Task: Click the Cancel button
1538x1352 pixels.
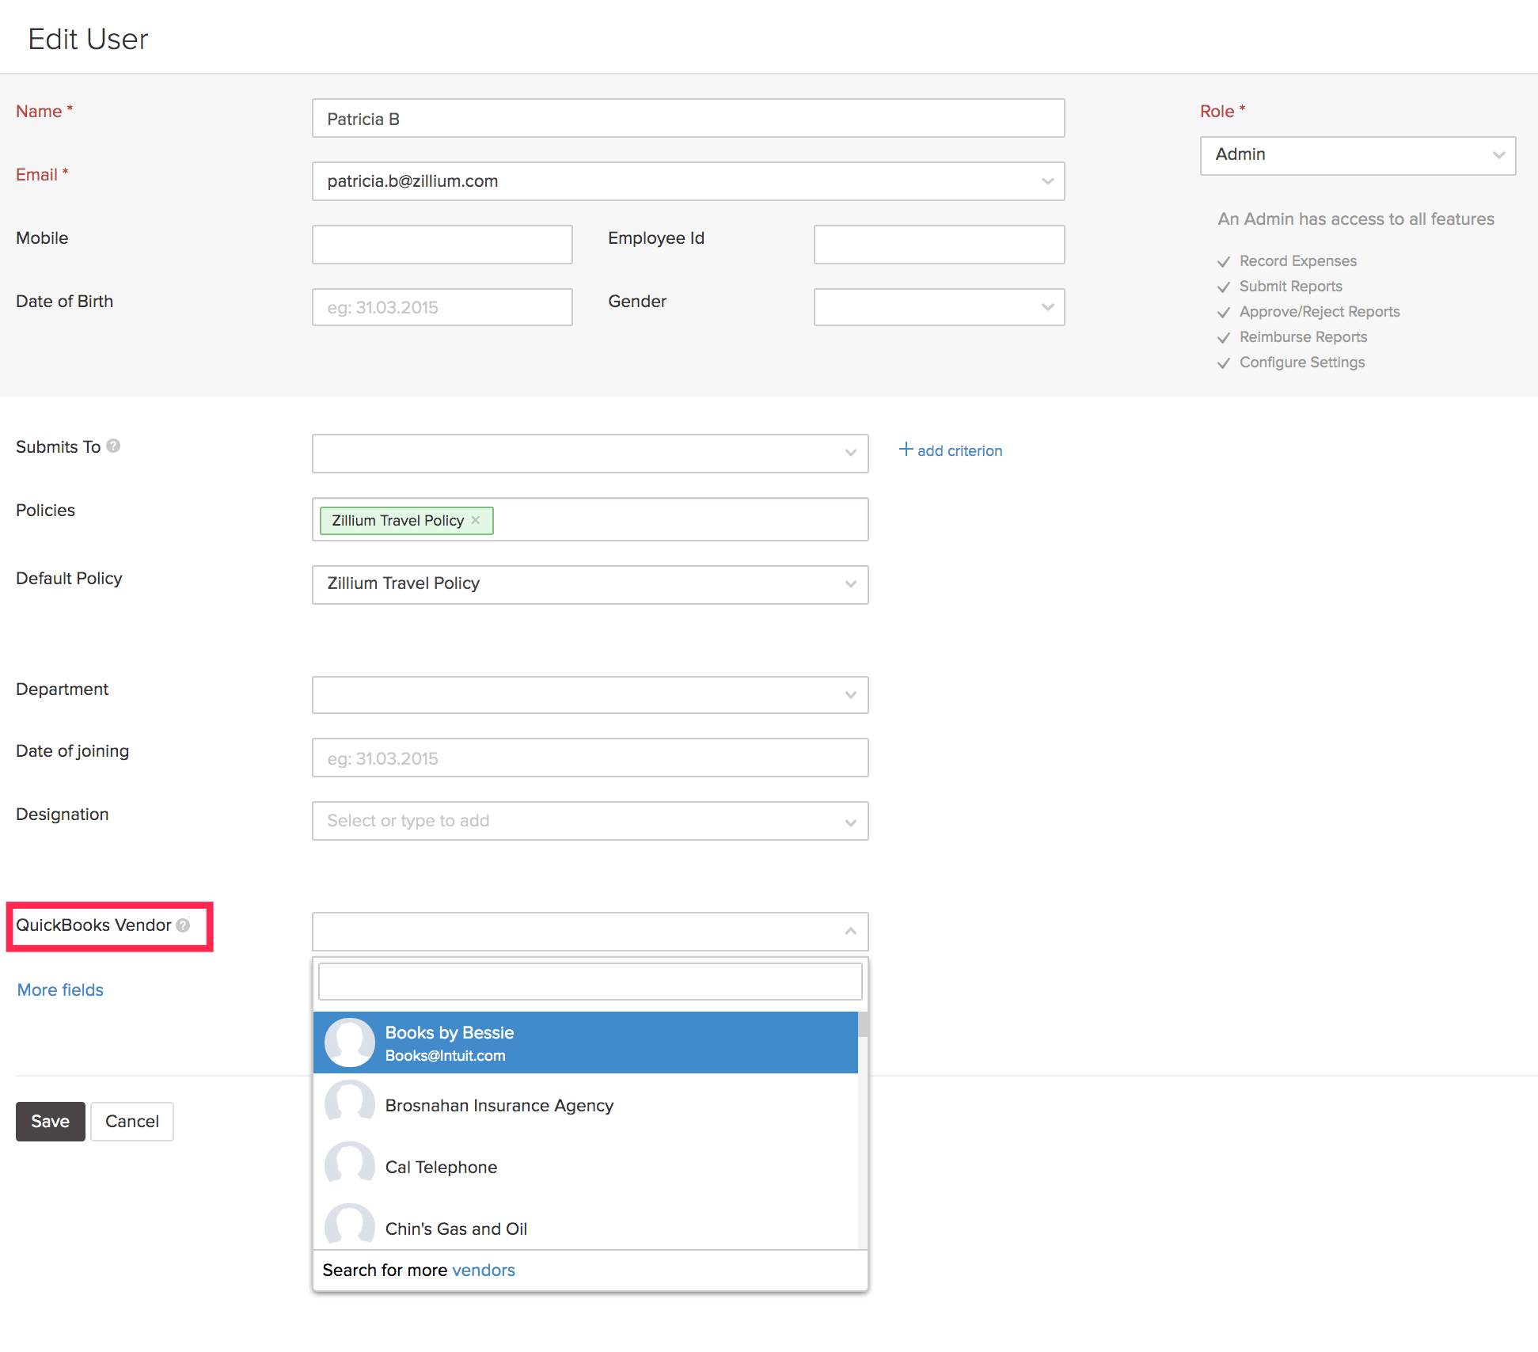Action: [x=131, y=1121]
